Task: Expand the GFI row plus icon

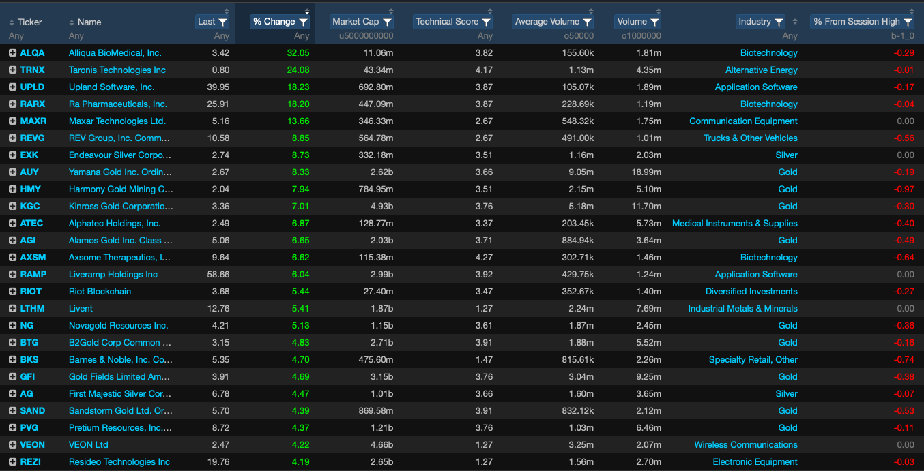Action: pyautogui.click(x=12, y=377)
